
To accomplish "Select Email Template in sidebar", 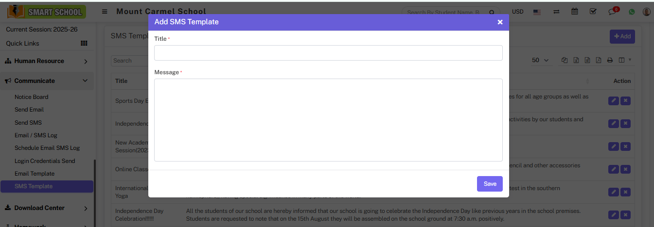I will 35,174.
